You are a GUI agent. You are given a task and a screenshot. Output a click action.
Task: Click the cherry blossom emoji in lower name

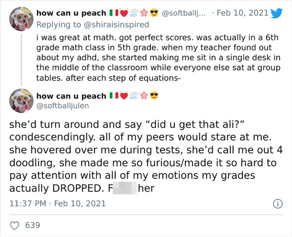144,96
